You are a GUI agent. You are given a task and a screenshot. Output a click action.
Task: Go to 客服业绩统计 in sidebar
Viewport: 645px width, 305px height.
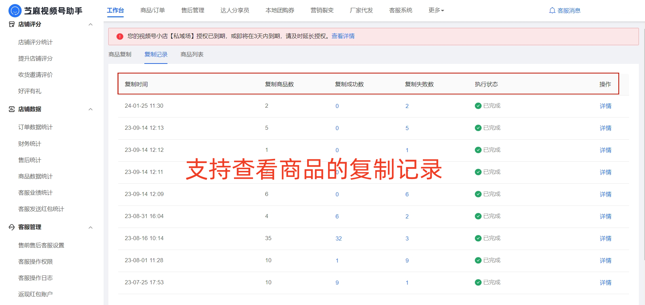(35, 193)
